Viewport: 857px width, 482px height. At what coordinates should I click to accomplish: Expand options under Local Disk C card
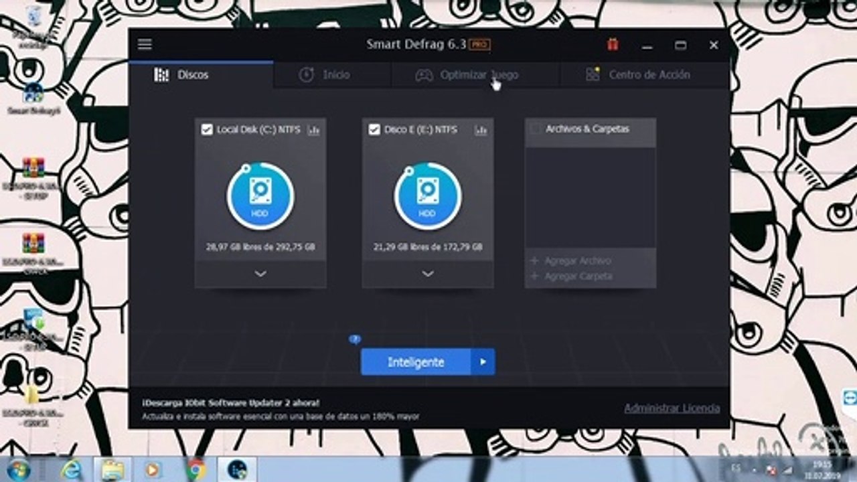[x=260, y=274]
